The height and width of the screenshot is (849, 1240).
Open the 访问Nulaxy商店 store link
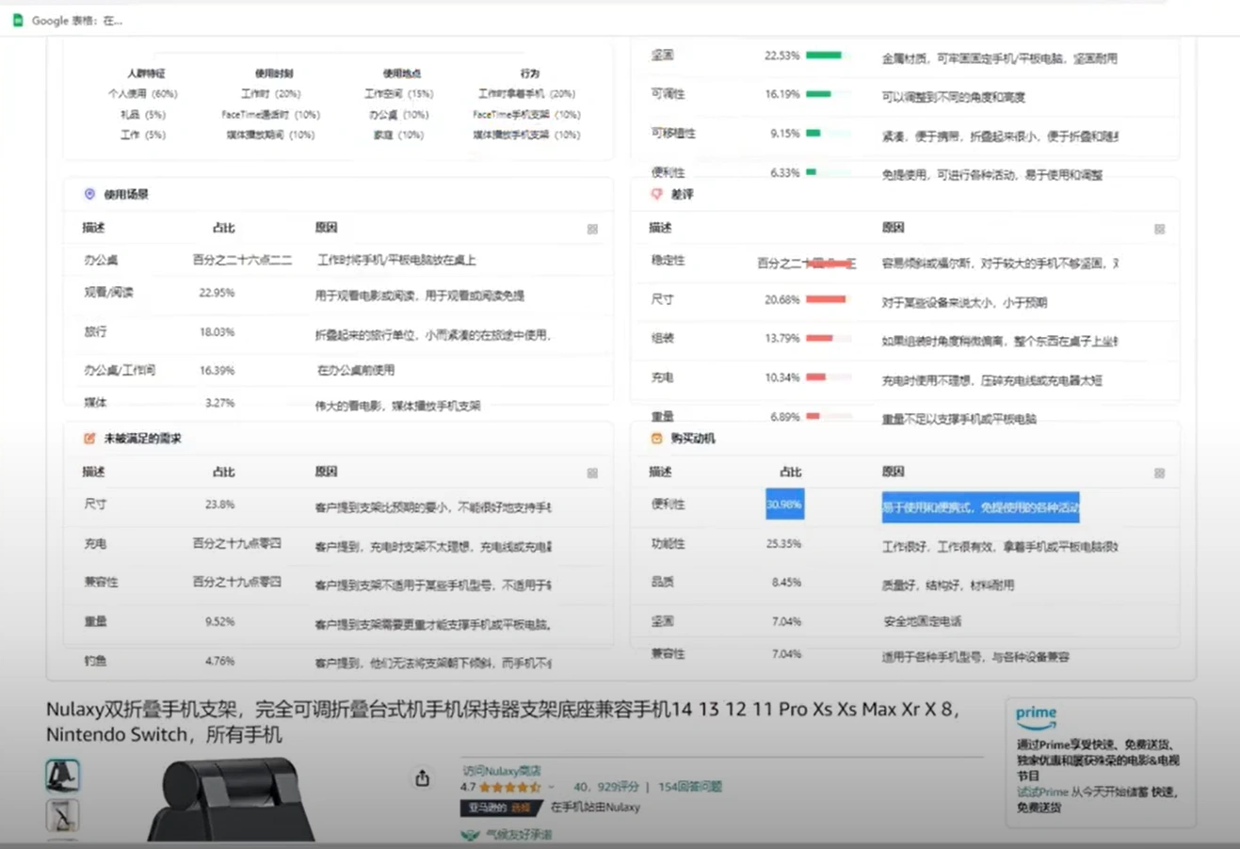coord(501,770)
